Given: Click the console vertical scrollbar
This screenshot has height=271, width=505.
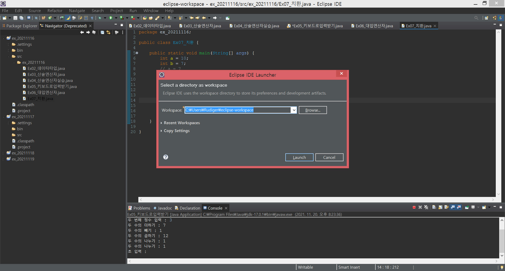Looking at the screenshot, I should (502, 238).
